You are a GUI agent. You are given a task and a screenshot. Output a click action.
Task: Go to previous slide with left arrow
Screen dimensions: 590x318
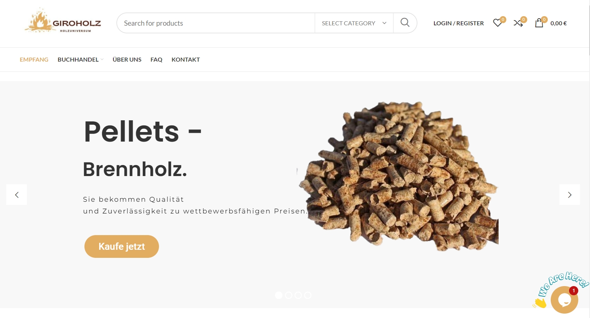[x=17, y=195]
